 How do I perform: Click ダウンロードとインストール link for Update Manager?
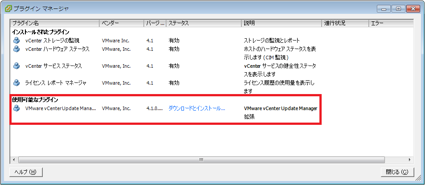197,108
